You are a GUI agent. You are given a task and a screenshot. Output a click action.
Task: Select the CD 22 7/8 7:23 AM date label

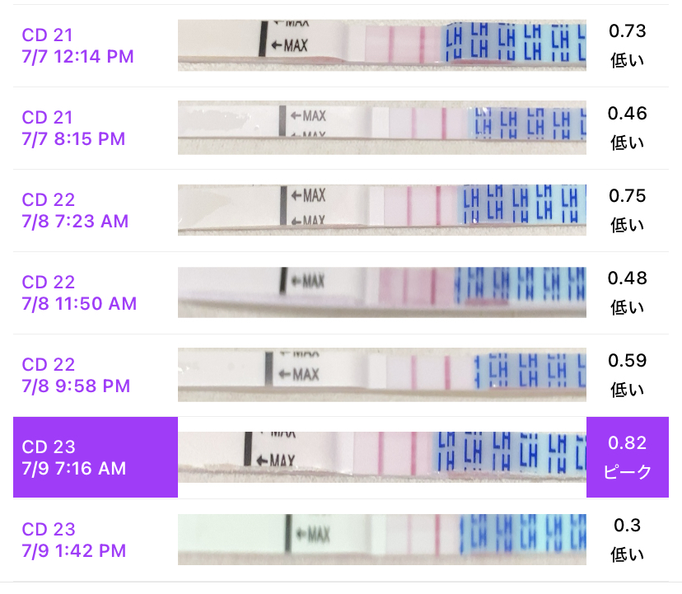click(x=75, y=210)
